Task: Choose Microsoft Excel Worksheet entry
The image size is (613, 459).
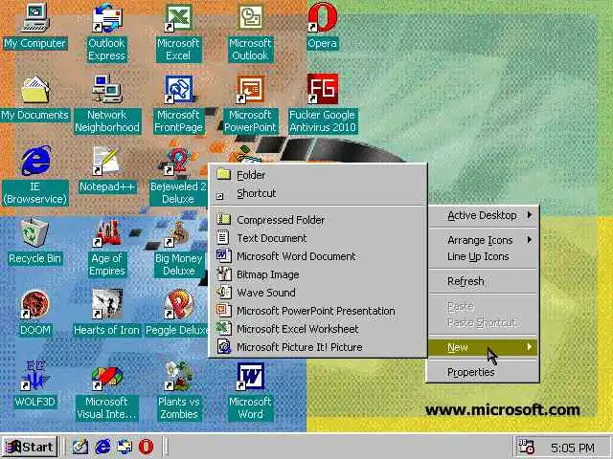Action: (318, 329)
